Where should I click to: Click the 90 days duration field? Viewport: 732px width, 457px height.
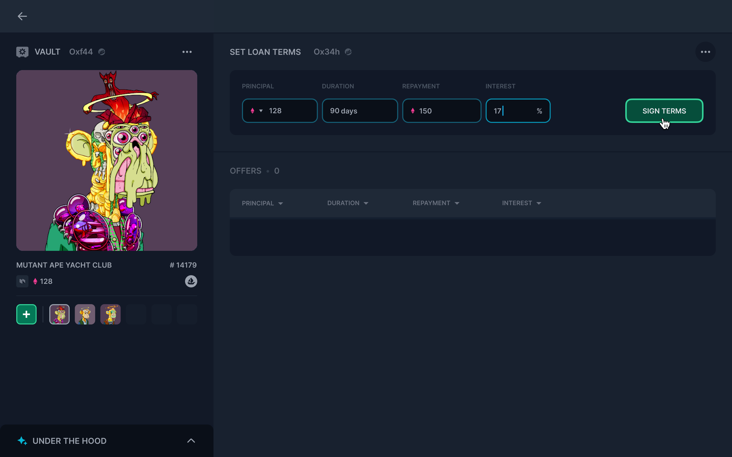[360, 111]
